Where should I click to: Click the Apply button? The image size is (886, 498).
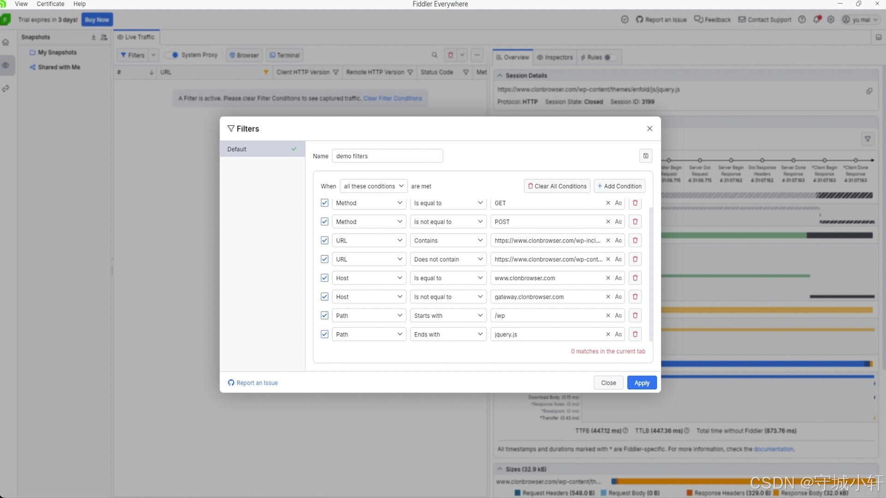click(x=641, y=383)
